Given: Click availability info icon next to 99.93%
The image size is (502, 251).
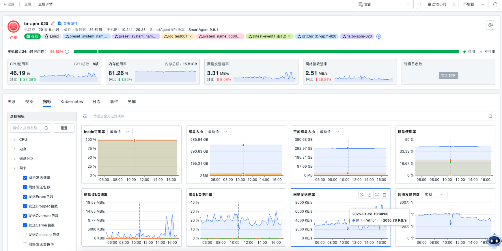Looking at the screenshot, I should [67, 52].
